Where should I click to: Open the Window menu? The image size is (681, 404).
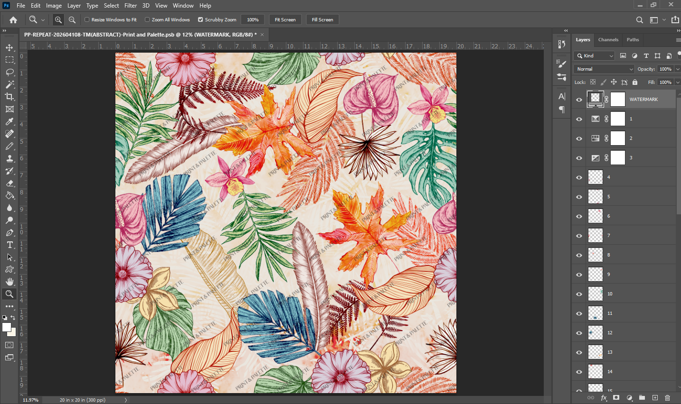[183, 6]
